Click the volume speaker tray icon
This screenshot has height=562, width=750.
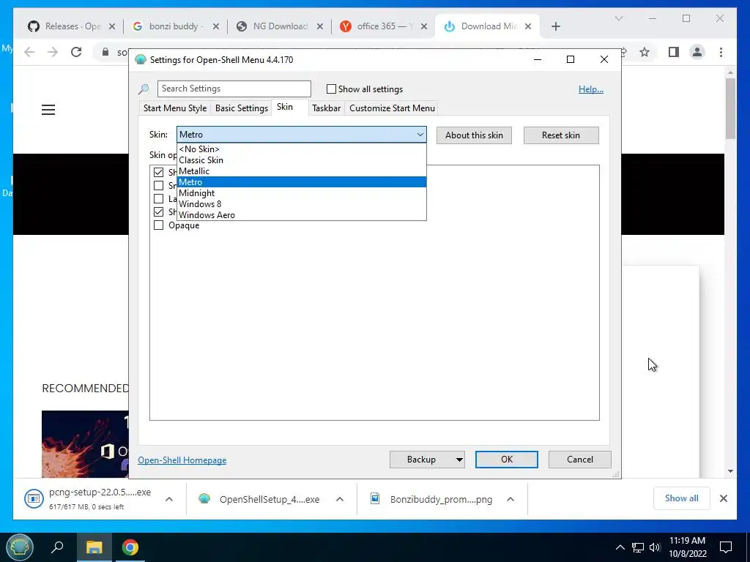coord(655,547)
